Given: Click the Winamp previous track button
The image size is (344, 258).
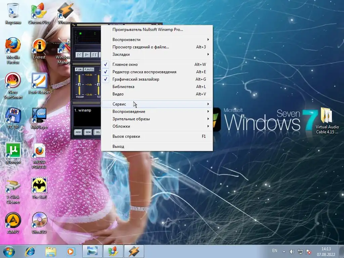Looking at the screenshot, I should [x=79, y=55].
